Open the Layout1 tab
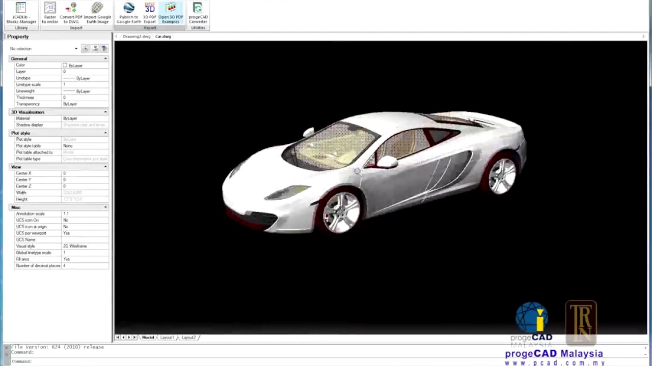 point(167,338)
